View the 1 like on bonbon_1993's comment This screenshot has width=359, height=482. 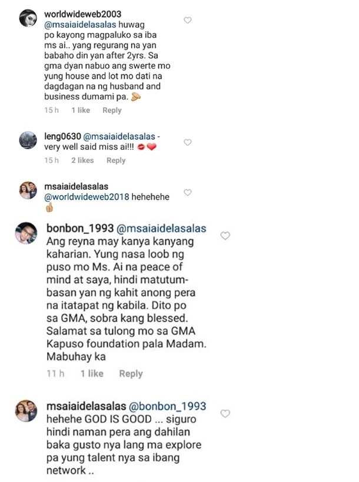pos(92,373)
